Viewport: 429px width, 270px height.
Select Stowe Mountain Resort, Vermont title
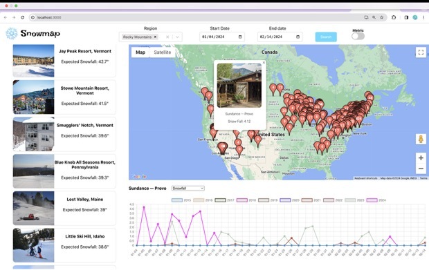[85, 90]
